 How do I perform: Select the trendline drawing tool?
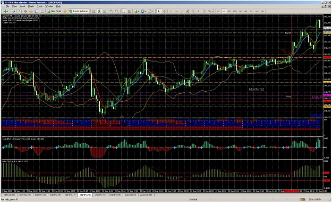point(182,11)
